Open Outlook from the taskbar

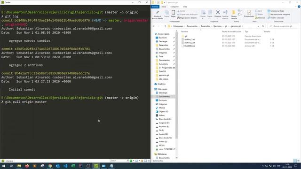(57, 166)
